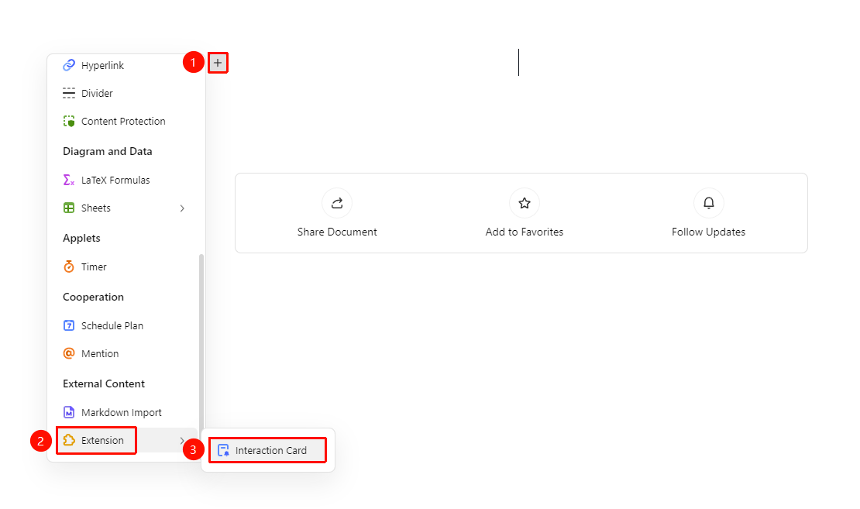Select Interaction Card from the submenu

267,450
